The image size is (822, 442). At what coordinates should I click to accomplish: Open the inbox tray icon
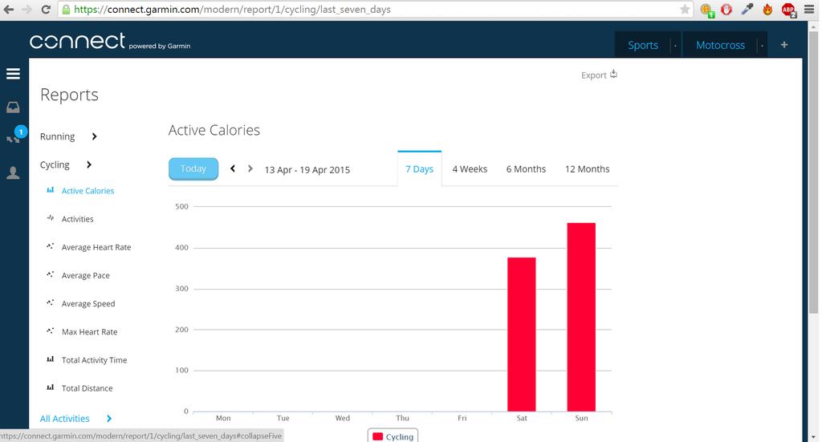[13, 107]
